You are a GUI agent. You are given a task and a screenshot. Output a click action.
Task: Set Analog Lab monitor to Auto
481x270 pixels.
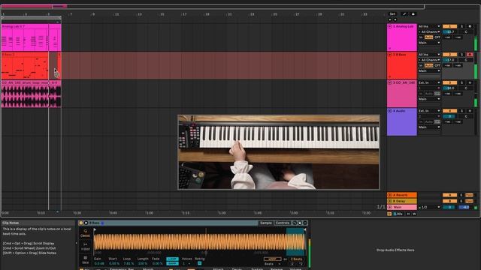point(429,37)
